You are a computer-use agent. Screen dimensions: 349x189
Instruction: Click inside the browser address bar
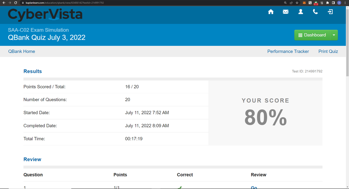[116, 3]
